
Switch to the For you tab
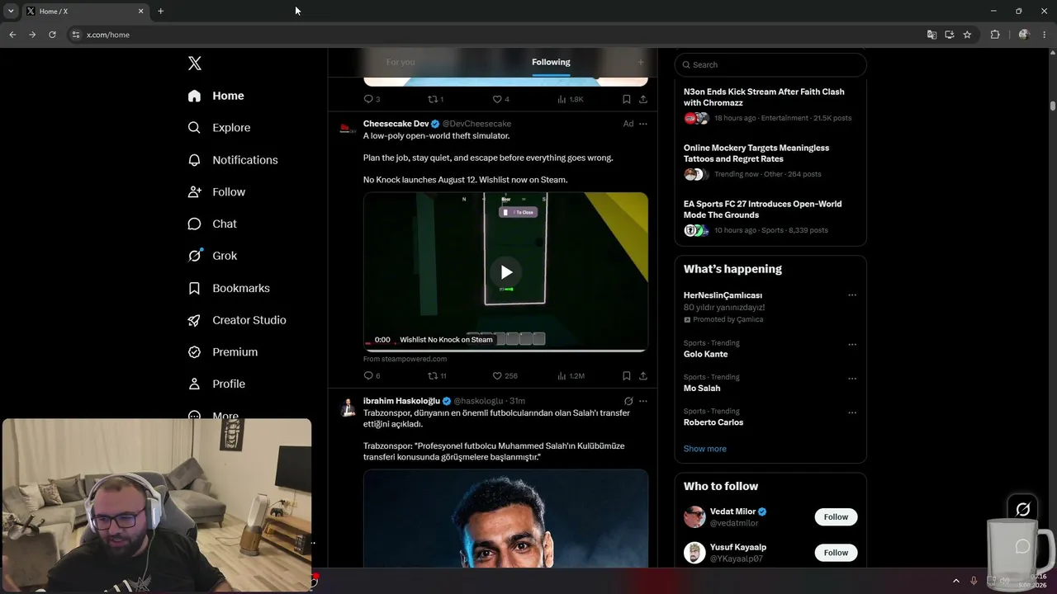tap(401, 62)
